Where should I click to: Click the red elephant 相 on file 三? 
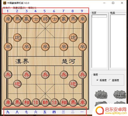64,102
